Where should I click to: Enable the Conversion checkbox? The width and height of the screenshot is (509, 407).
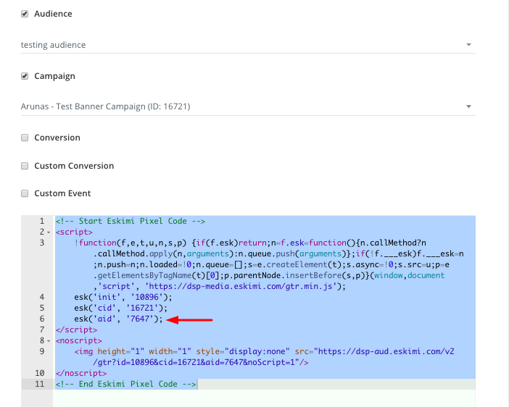click(x=25, y=138)
